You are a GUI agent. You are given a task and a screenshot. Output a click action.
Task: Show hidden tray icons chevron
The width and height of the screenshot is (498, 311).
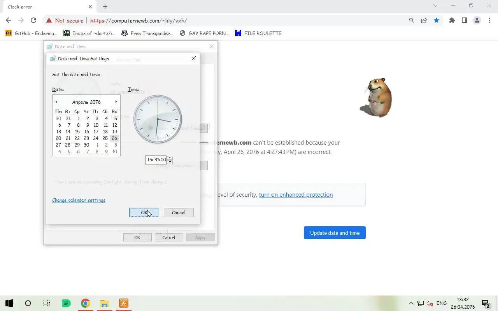click(411, 303)
